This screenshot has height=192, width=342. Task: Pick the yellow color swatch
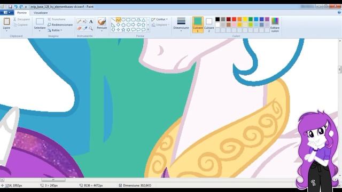point(245,19)
